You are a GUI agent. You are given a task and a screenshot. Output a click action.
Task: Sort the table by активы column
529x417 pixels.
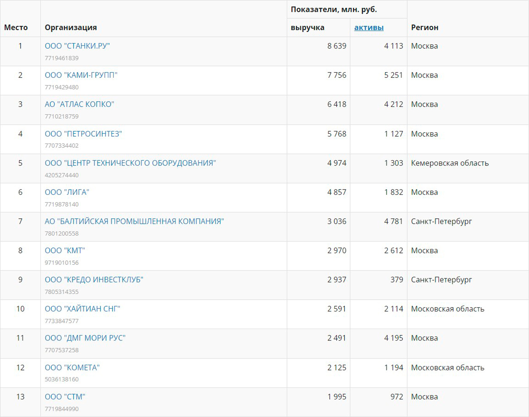[369, 28]
